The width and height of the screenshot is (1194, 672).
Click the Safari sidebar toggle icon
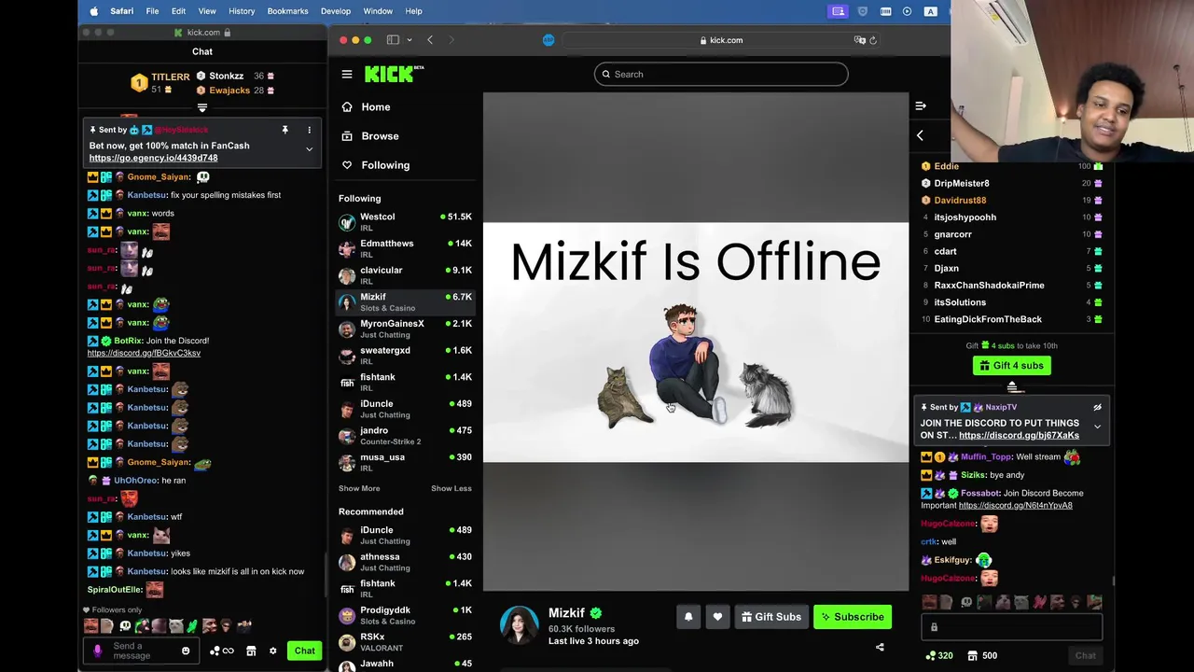click(x=393, y=40)
